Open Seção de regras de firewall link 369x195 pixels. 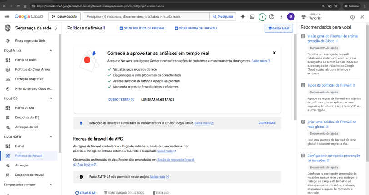point(176,160)
